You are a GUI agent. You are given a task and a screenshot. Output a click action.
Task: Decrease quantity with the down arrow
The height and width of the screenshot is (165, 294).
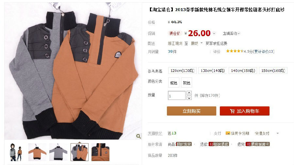click(x=189, y=98)
